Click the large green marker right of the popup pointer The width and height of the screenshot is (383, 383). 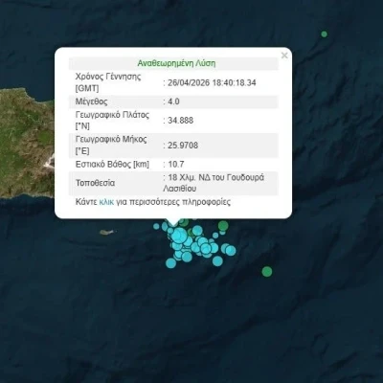(x=223, y=225)
